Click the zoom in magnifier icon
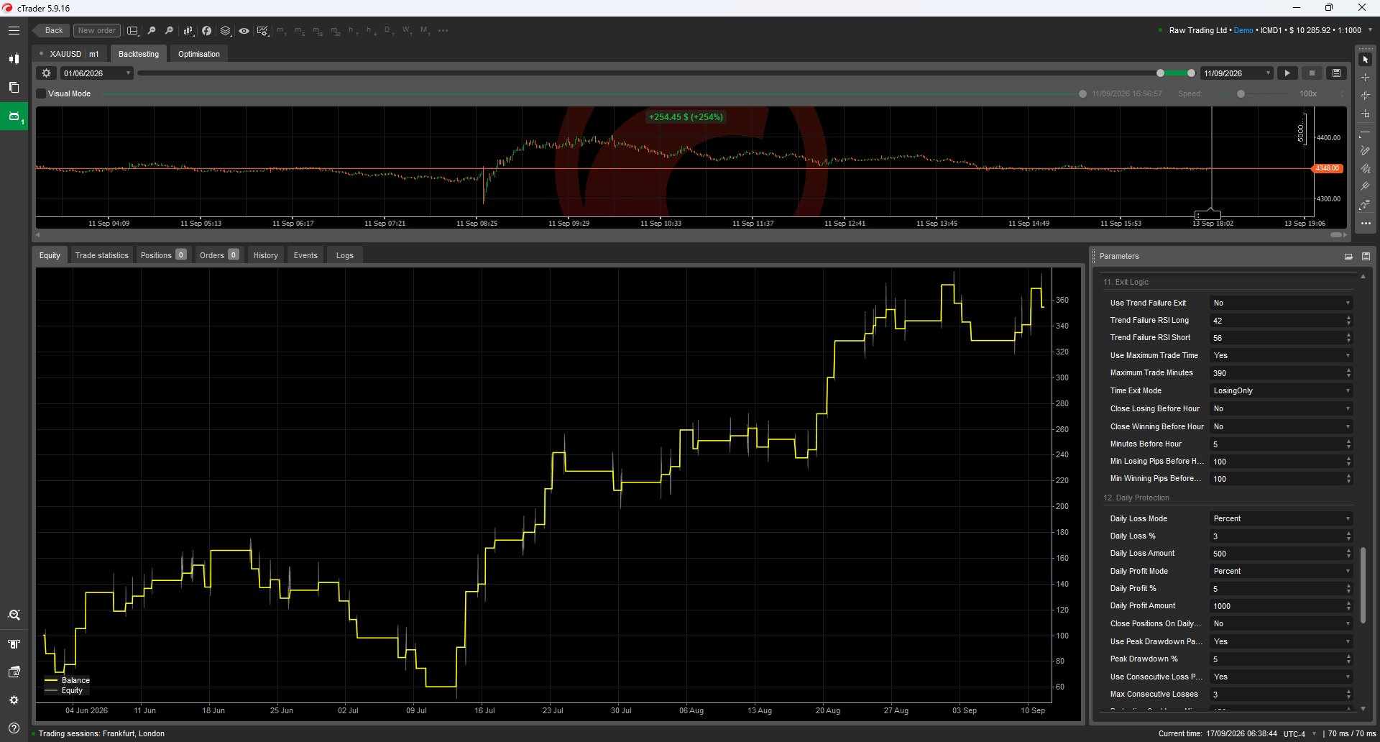The image size is (1380, 742). click(x=169, y=31)
